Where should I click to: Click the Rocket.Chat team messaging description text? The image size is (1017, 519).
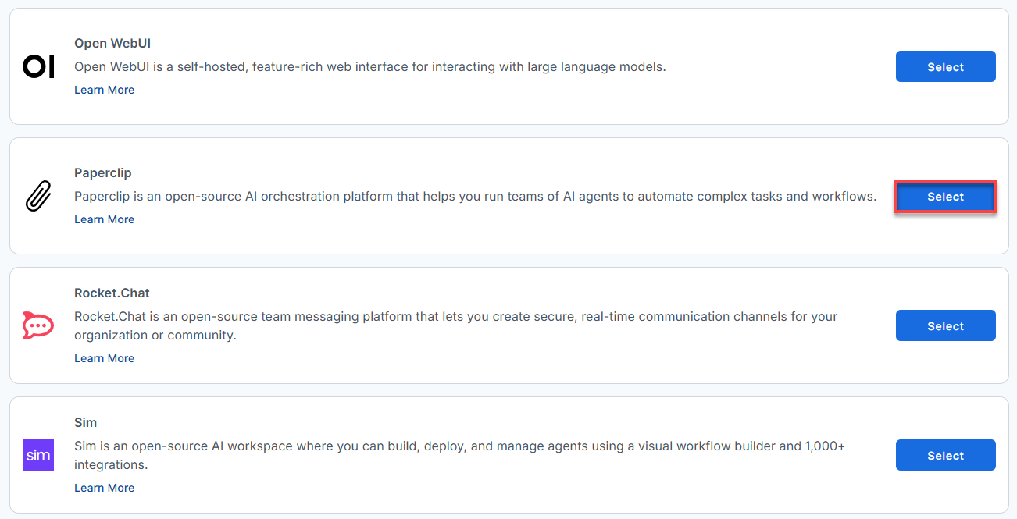pos(456,326)
